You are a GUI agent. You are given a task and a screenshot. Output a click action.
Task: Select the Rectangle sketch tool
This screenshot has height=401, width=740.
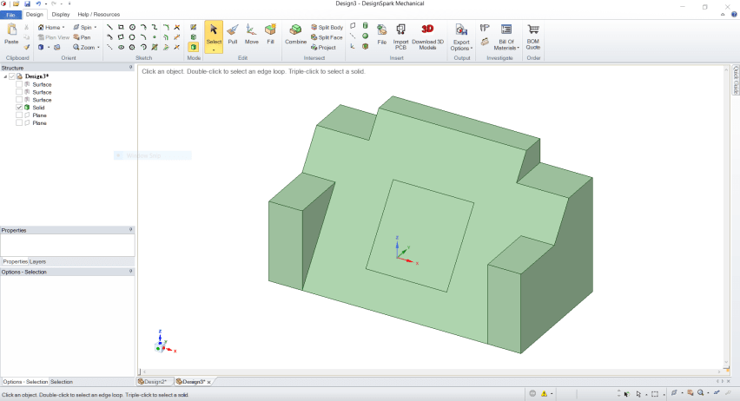point(121,28)
